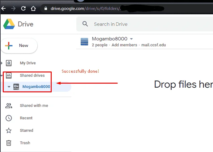This screenshot has width=213, height=152.
Task: Open Drive home via the Drive logo
Action: [x=9, y=24]
